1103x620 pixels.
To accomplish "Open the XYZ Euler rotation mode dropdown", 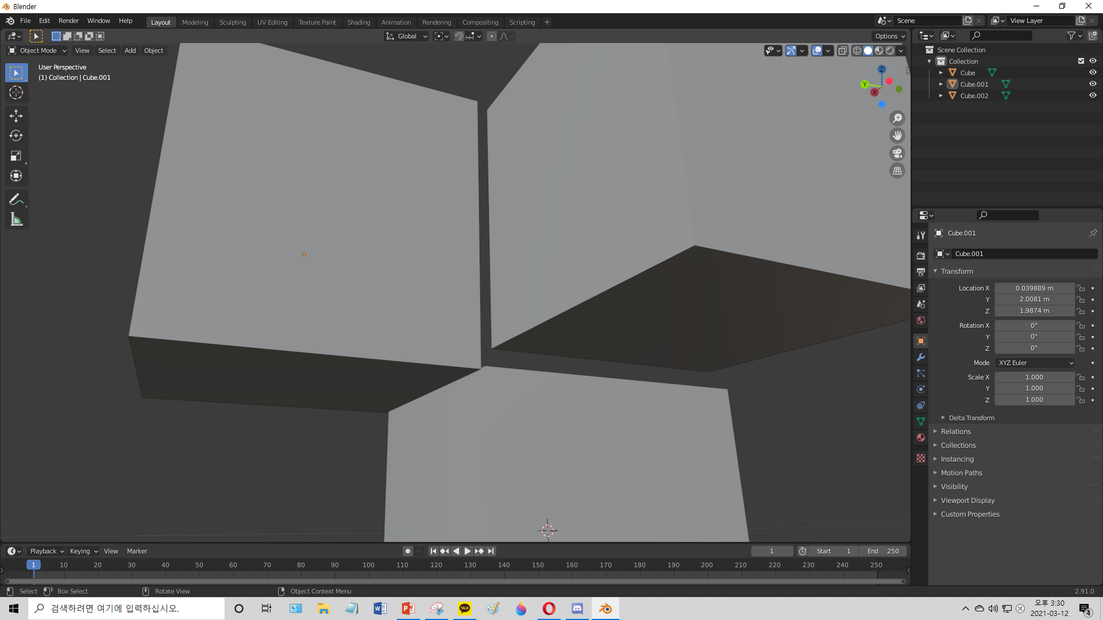I will tap(1035, 363).
